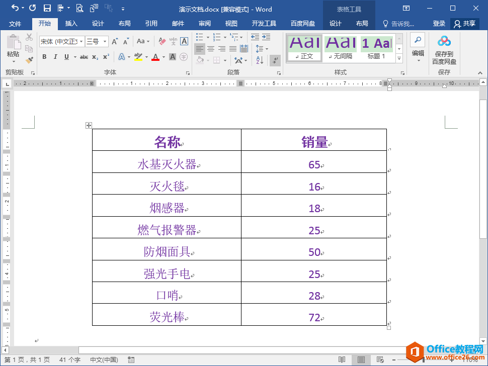Screen dimensions: 488x366
Task: Open the 开发工具 Developer tab
Action: click(x=264, y=24)
